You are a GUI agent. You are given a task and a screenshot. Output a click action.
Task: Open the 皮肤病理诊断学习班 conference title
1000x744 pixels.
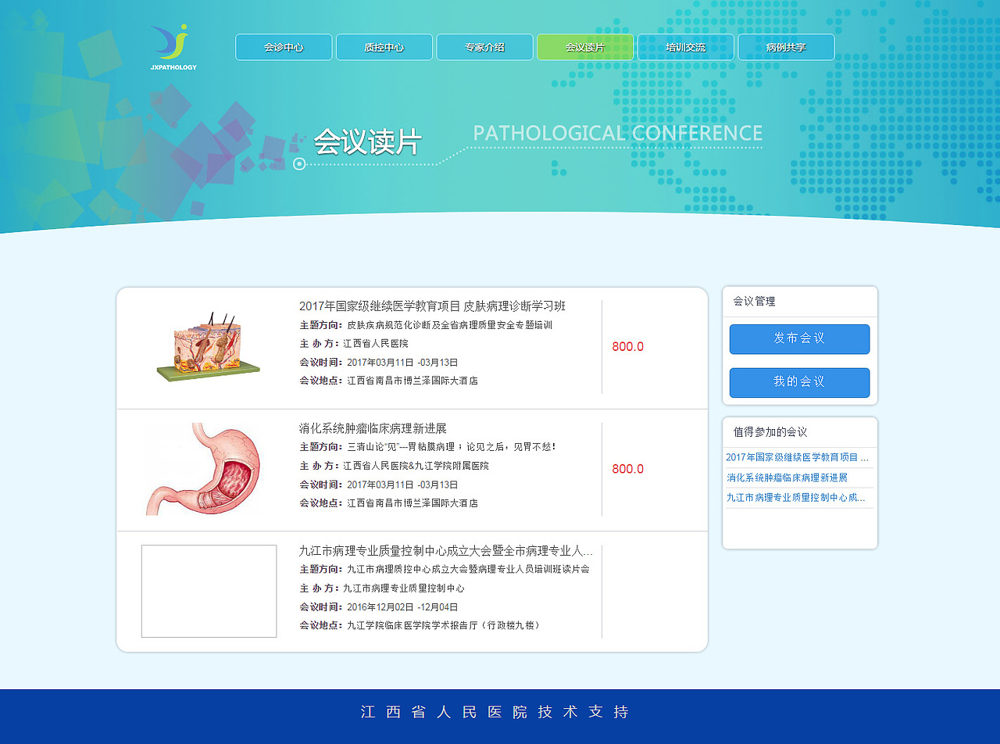[x=433, y=306]
